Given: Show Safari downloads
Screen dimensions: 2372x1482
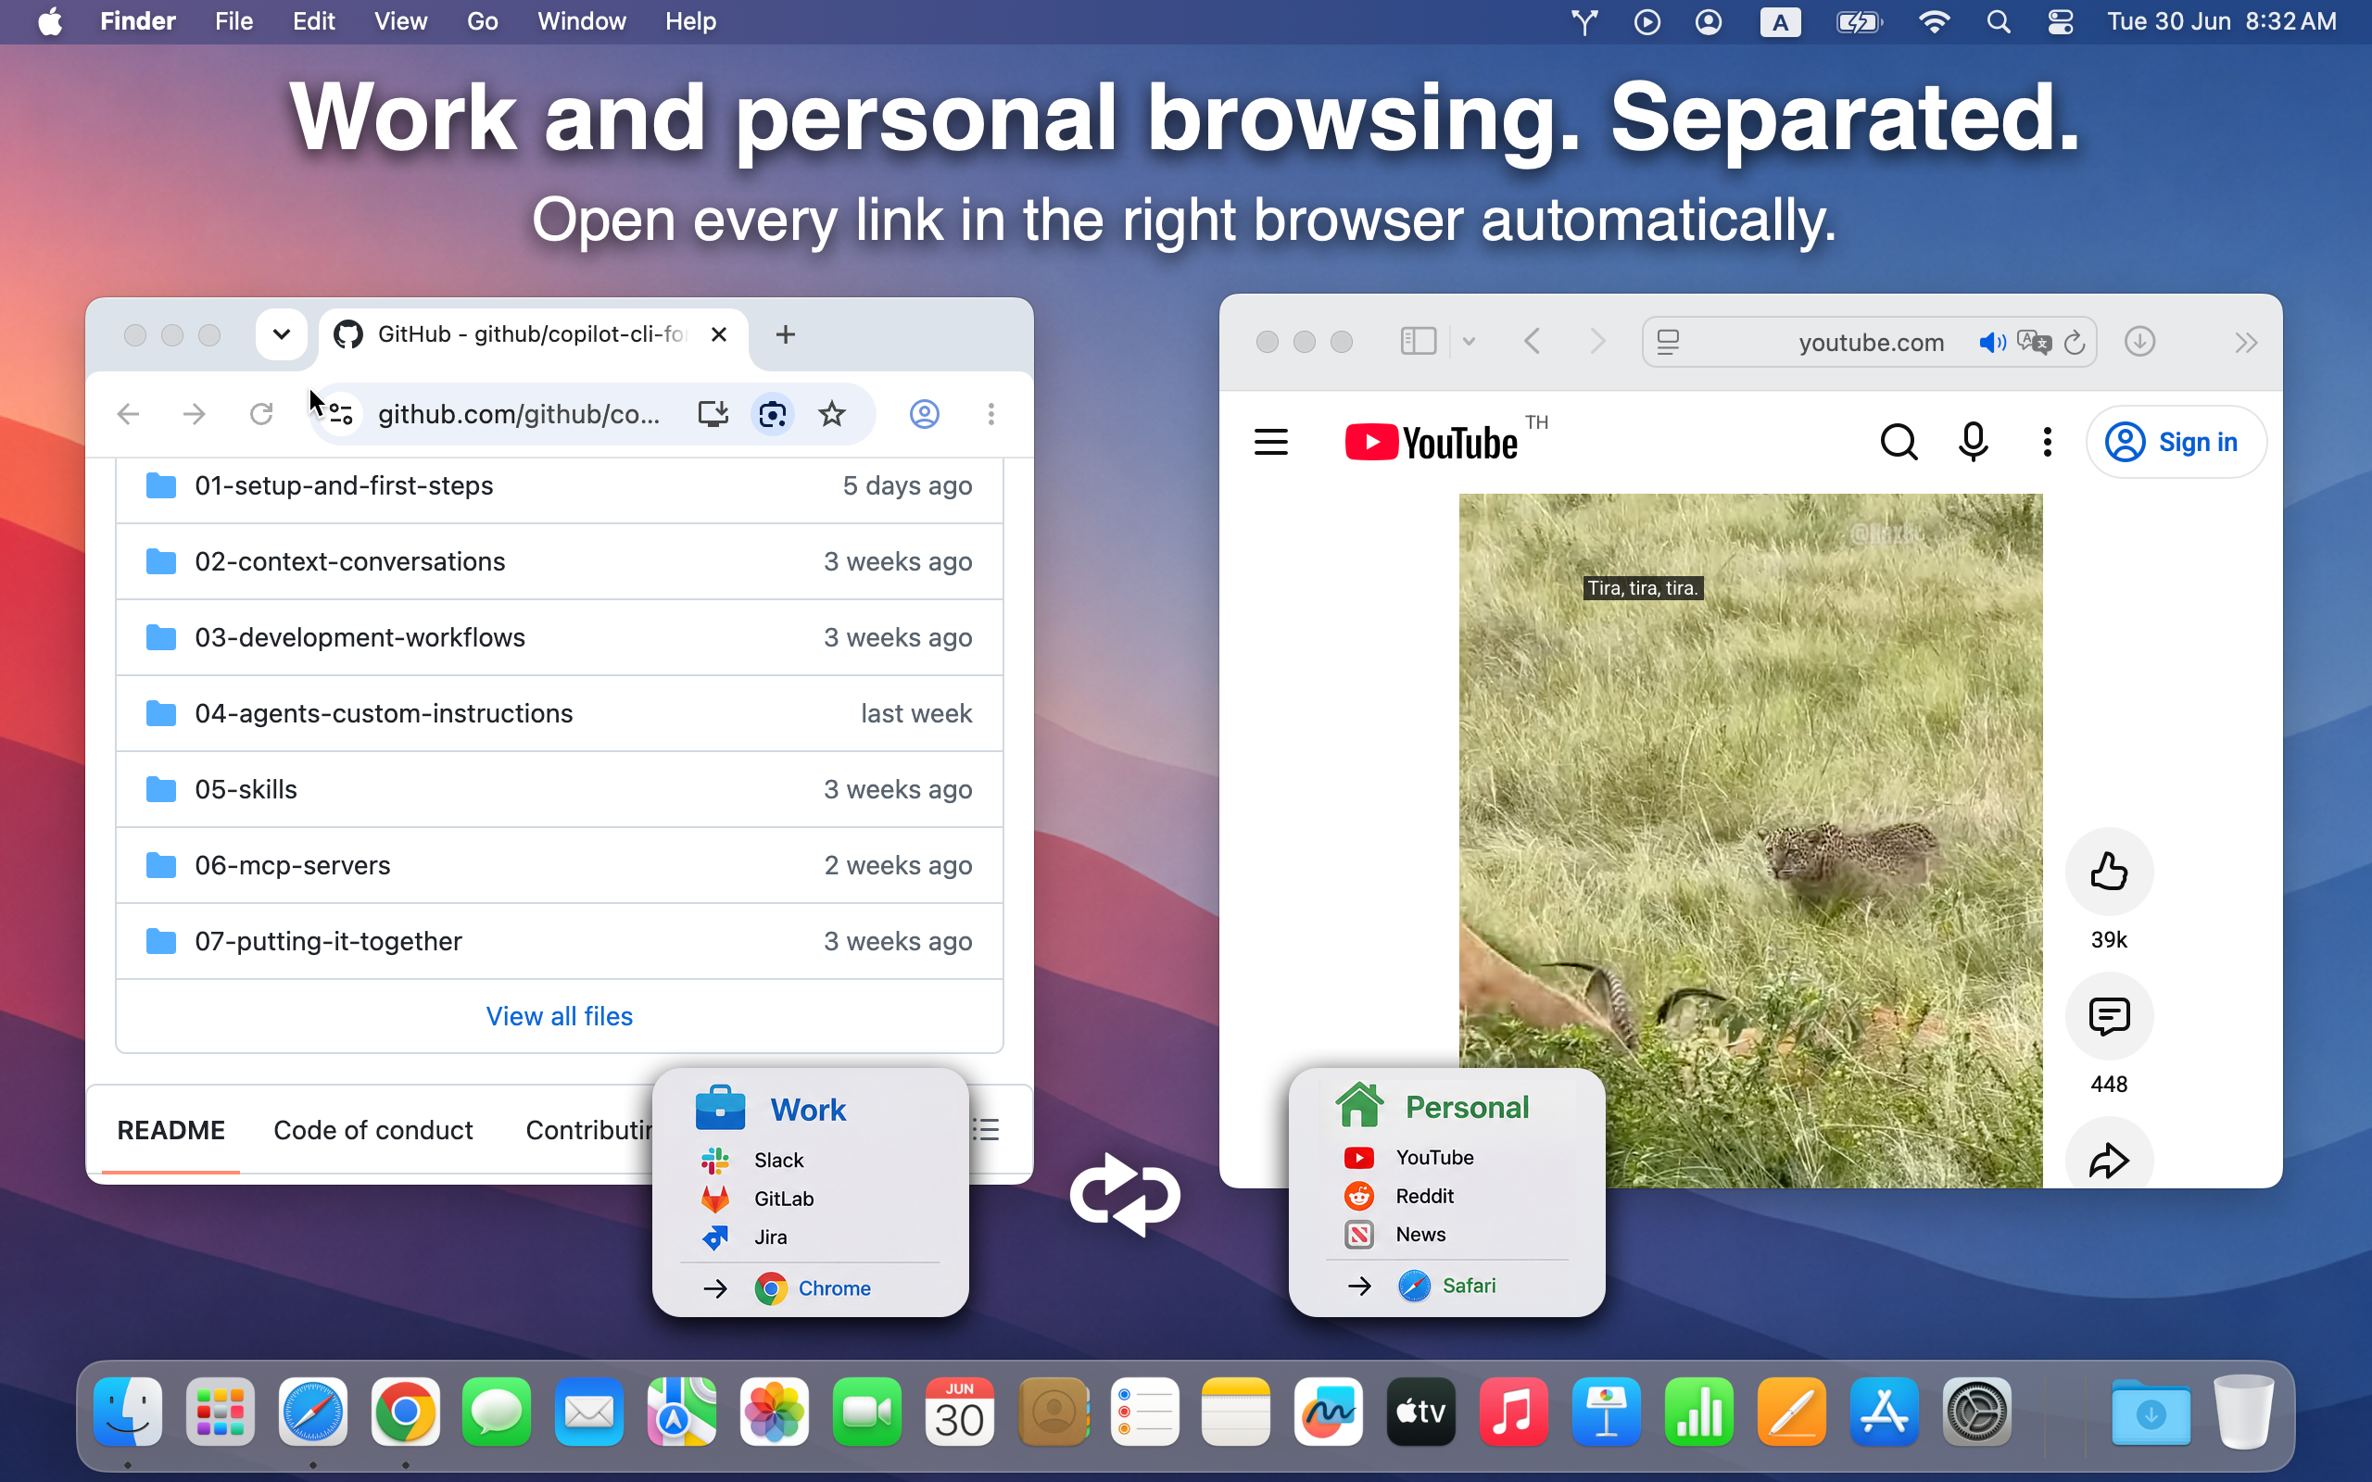Looking at the screenshot, I should click(2139, 342).
